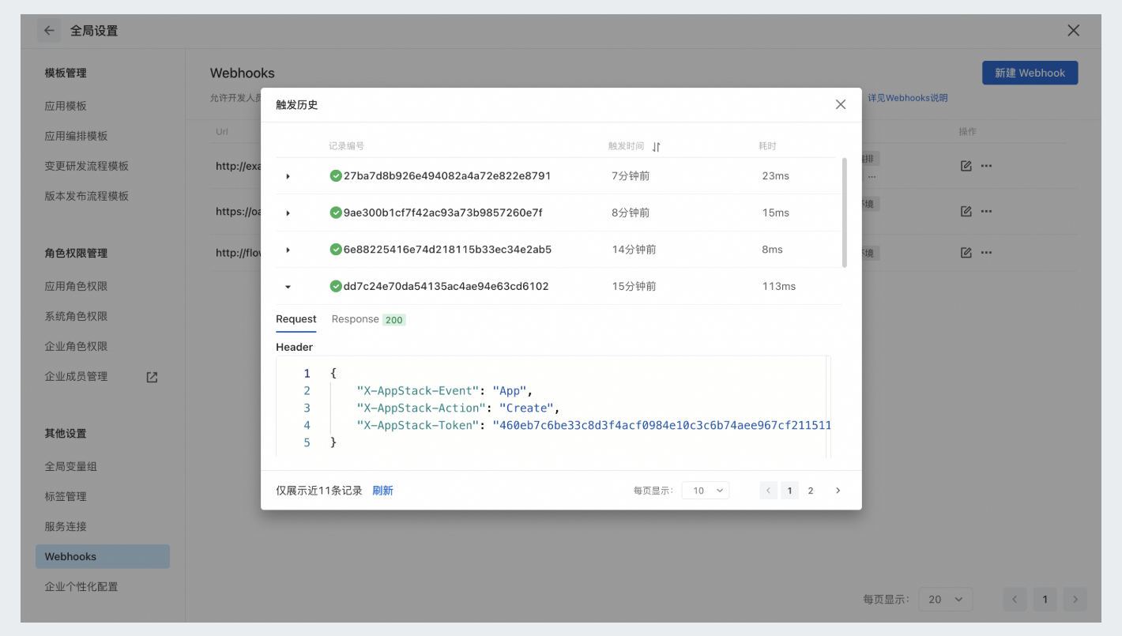Click the 触发时间 column header
The image size is (1122, 636).
[x=626, y=146]
